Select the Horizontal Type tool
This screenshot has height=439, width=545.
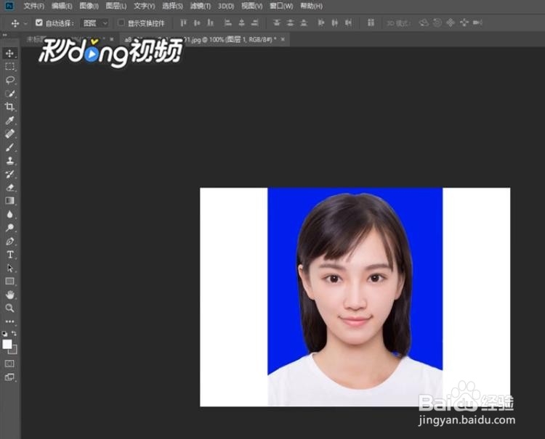[x=9, y=255]
